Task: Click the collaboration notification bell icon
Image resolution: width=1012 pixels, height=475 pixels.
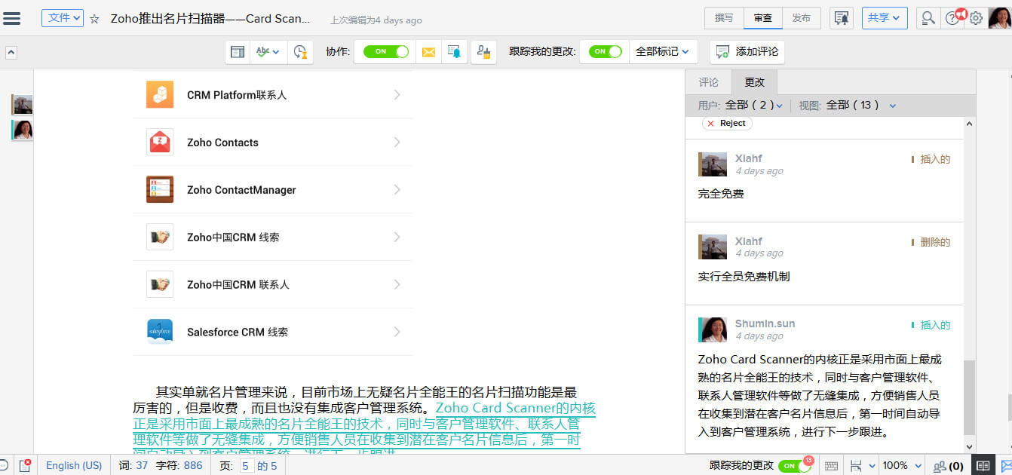Action: coord(454,52)
